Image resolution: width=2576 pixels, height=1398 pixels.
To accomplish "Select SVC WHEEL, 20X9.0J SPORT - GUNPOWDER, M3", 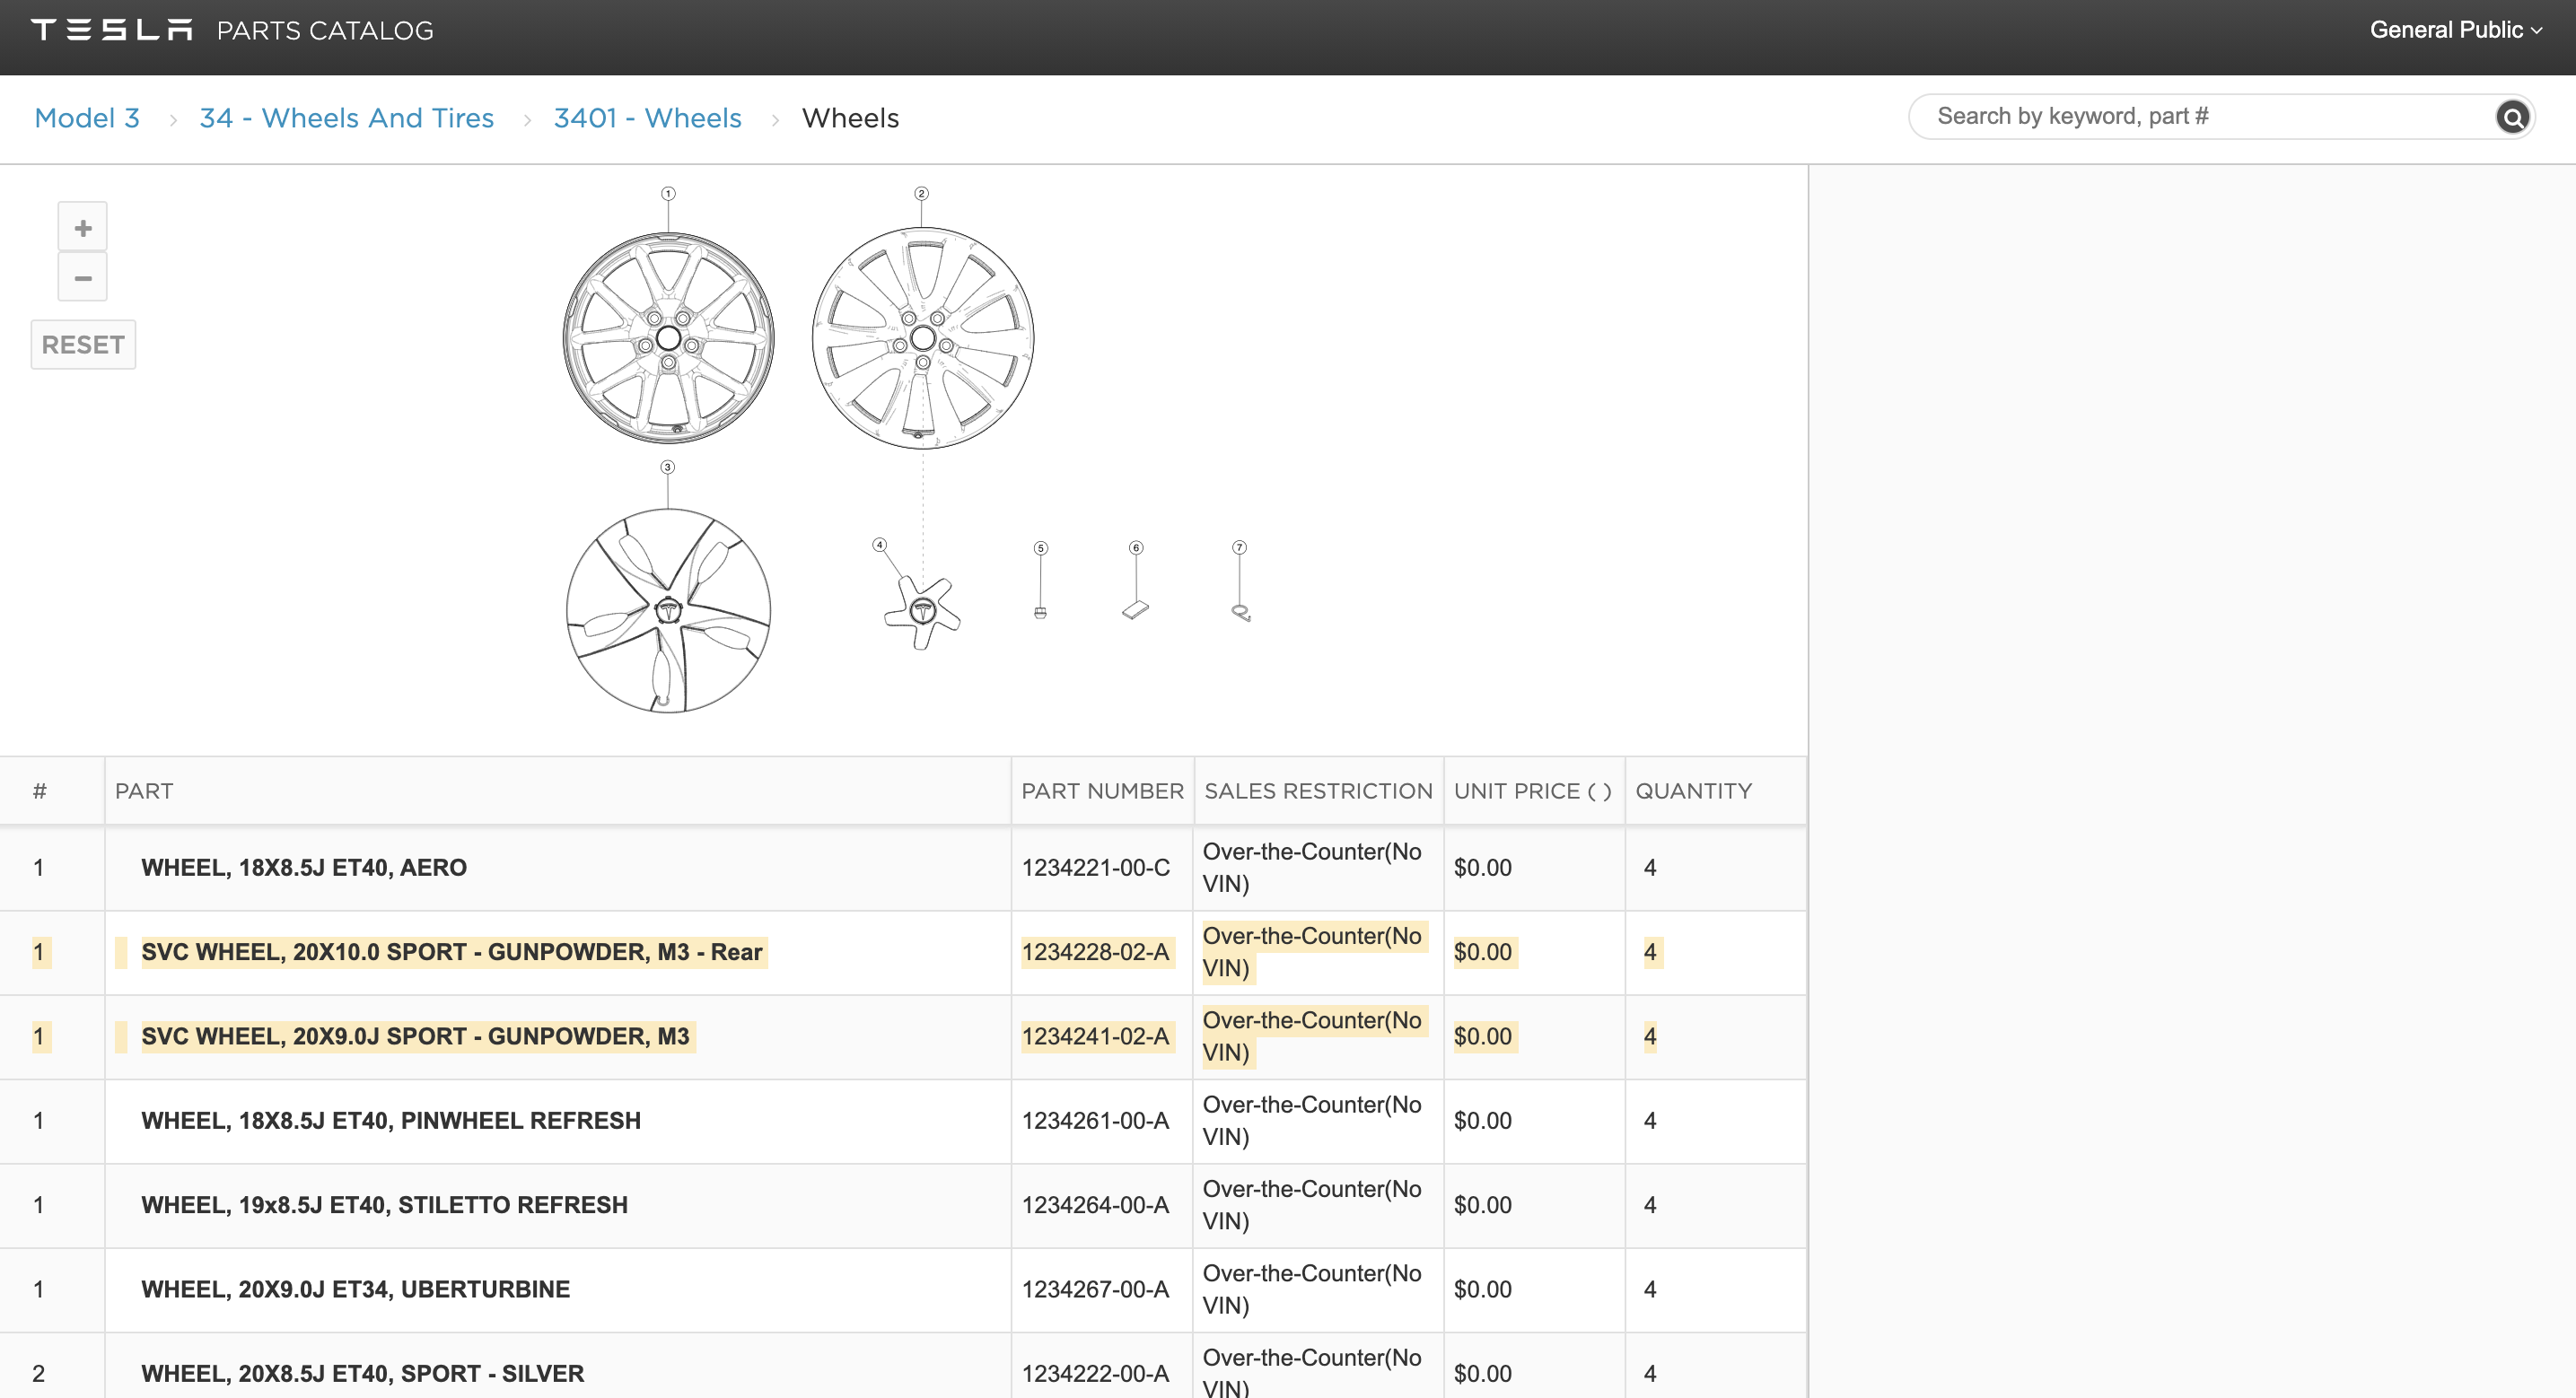I will 903,1037.
